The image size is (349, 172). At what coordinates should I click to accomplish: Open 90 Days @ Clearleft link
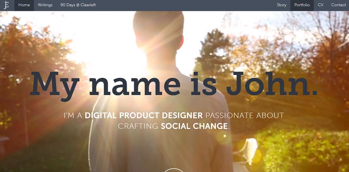[x=78, y=5]
